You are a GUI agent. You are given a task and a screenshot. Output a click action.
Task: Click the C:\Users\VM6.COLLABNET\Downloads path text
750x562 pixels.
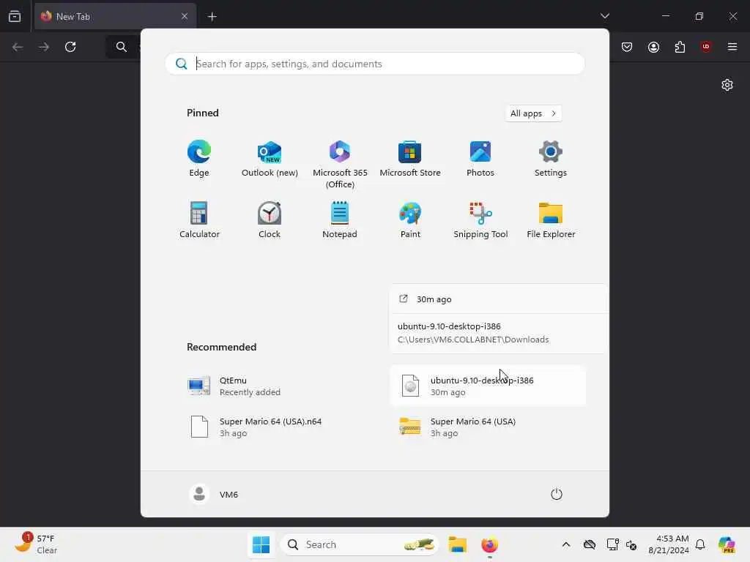pos(473,340)
